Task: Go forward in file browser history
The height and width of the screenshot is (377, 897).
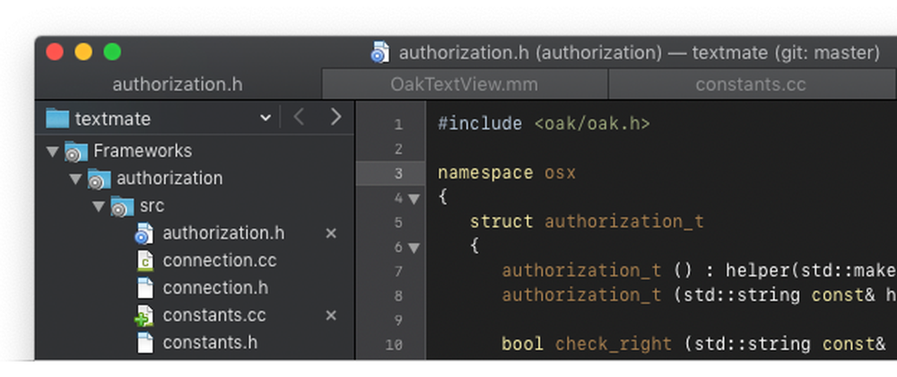Action: (336, 118)
